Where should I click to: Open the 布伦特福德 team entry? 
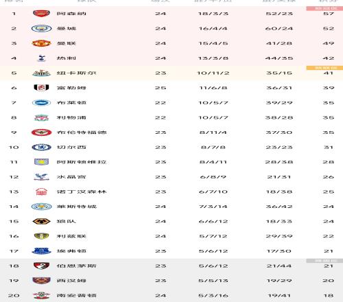click(82, 132)
